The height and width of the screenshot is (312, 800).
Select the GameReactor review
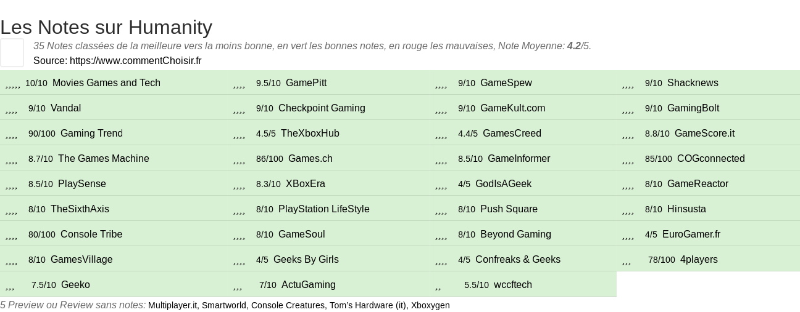698,184
